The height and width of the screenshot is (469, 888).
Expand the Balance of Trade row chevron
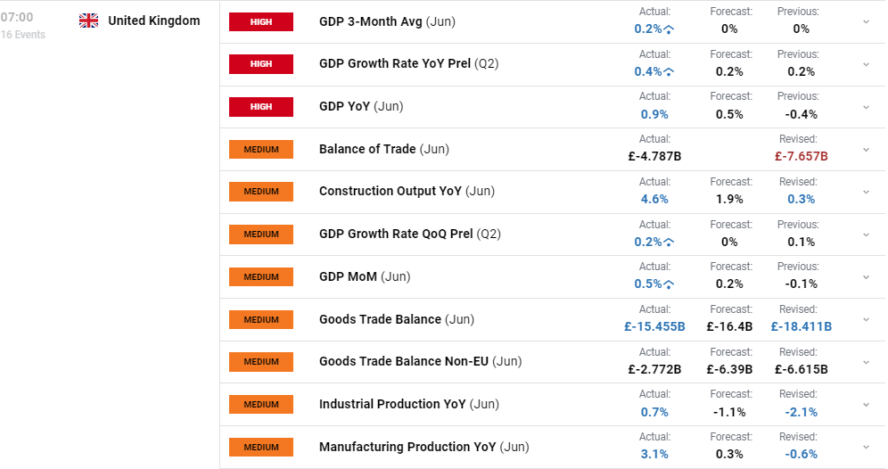[x=866, y=150]
